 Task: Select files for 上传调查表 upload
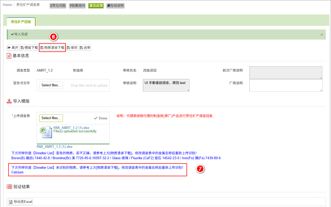[51, 118]
